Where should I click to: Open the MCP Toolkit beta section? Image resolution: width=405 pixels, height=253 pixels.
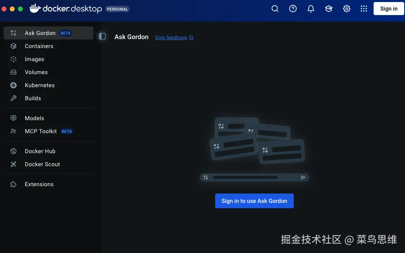41,131
